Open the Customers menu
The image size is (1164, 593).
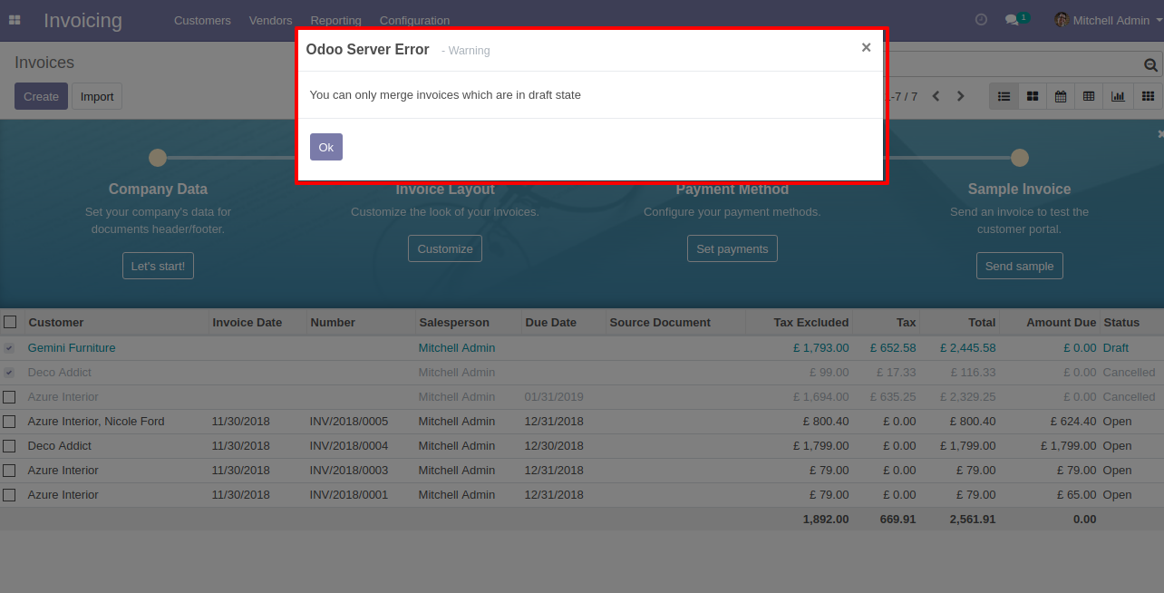coord(202,20)
